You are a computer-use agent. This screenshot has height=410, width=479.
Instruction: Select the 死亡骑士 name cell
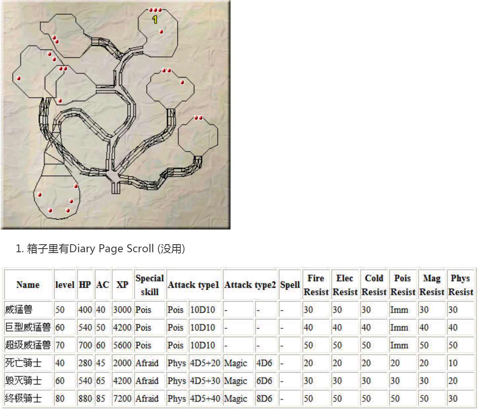[28, 363]
